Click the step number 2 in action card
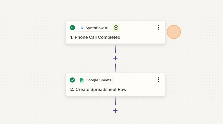223x124 pixels. (72, 90)
